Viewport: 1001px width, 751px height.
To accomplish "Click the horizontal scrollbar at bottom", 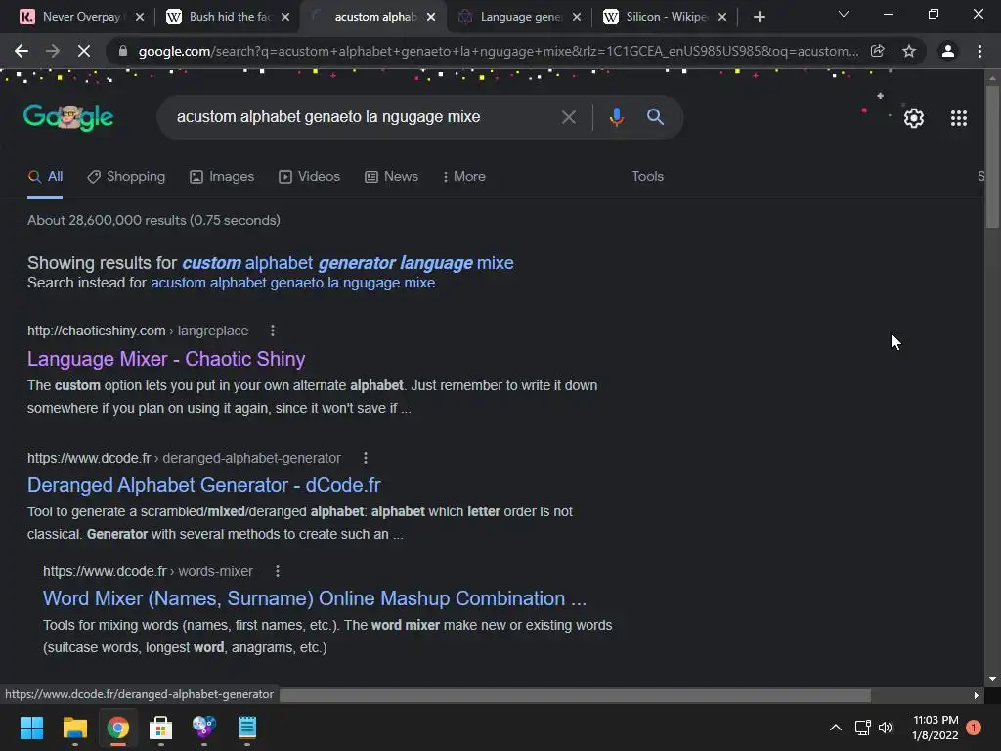I will [575, 695].
